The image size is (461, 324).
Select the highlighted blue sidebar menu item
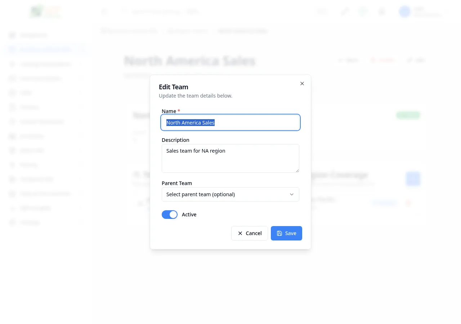[45, 49]
